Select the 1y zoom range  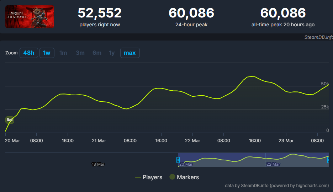(112, 53)
